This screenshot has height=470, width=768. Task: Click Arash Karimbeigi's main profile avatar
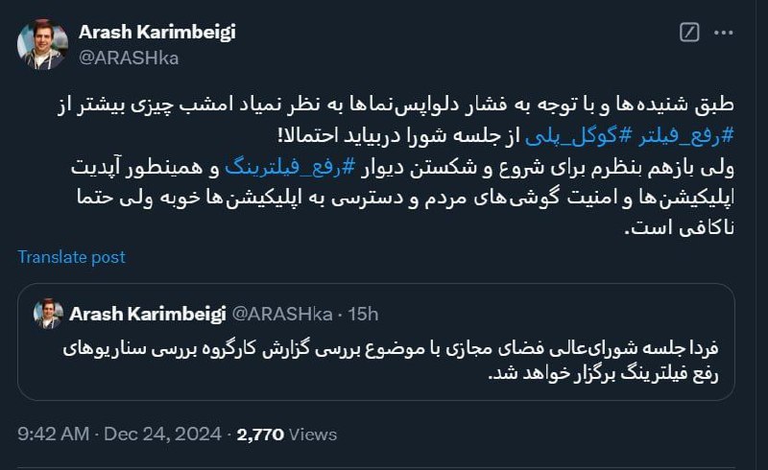(x=42, y=44)
